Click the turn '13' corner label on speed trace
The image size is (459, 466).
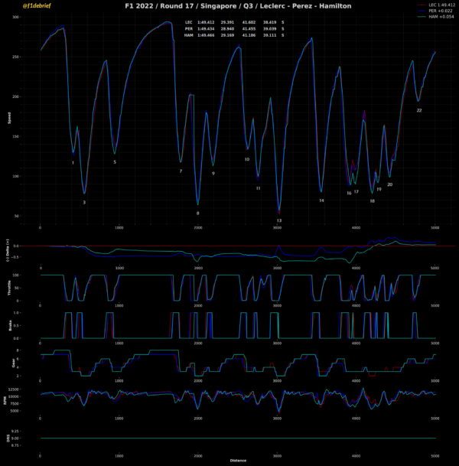pos(279,220)
